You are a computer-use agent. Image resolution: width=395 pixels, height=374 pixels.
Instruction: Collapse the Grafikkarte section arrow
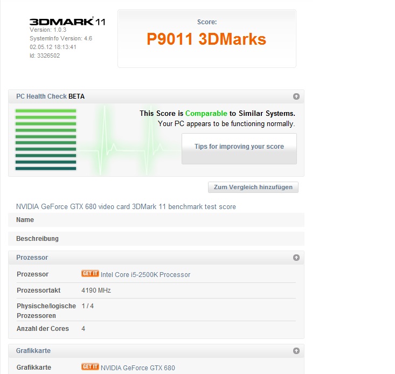296,351
